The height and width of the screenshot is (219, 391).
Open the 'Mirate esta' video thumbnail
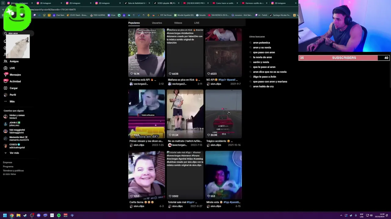pyautogui.click(x=224, y=175)
